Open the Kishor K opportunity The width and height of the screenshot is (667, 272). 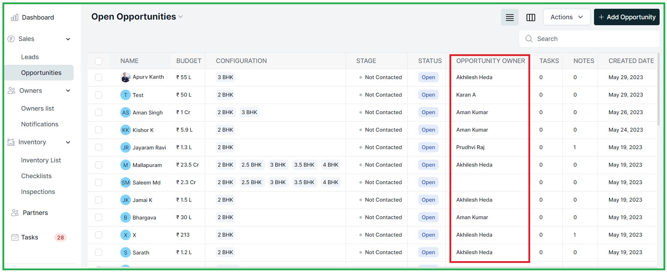point(143,130)
